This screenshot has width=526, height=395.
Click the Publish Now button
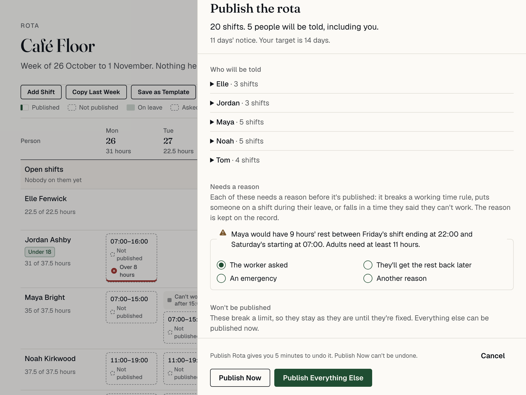point(240,378)
